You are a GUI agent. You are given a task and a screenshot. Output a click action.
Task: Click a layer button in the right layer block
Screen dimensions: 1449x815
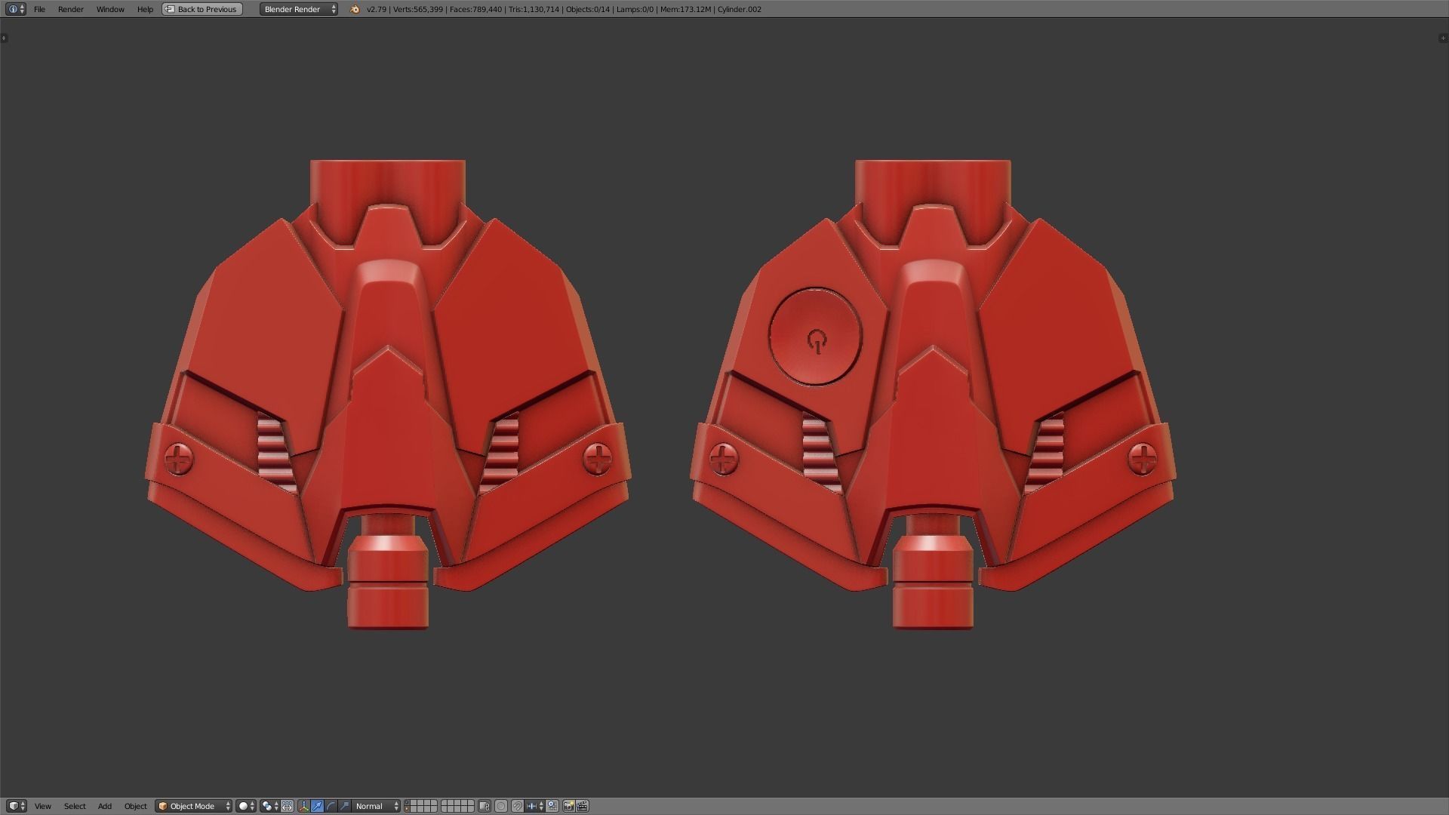tap(458, 806)
